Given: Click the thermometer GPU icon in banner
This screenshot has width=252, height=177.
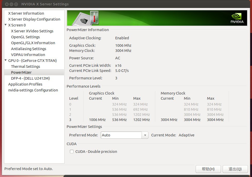Looking at the screenshot, I should click(x=94, y=18).
